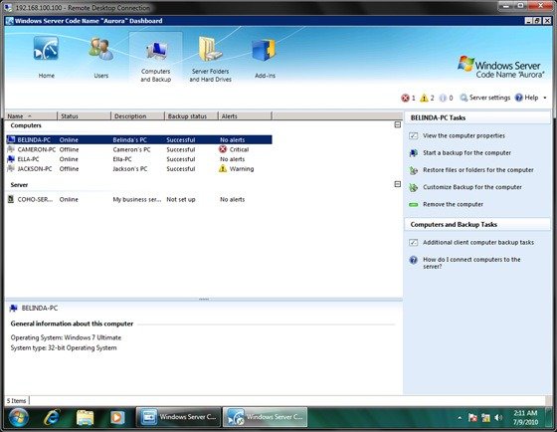557x432 pixels.
Task: Sort by Alerts column header
Action: tap(245, 115)
